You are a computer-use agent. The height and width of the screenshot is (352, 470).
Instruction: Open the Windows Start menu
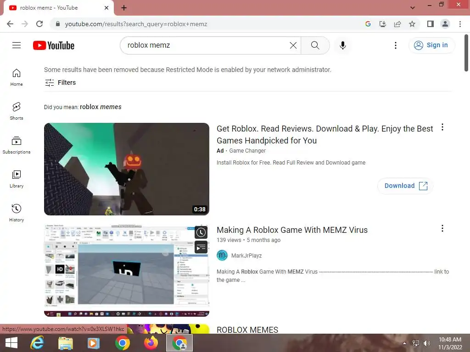pyautogui.click(x=11, y=343)
